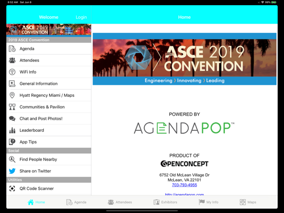Open the App Tips menu row
Image resolution: width=284 pixels, height=213 pixels.
pyautogui.click(x=49, y=142)
